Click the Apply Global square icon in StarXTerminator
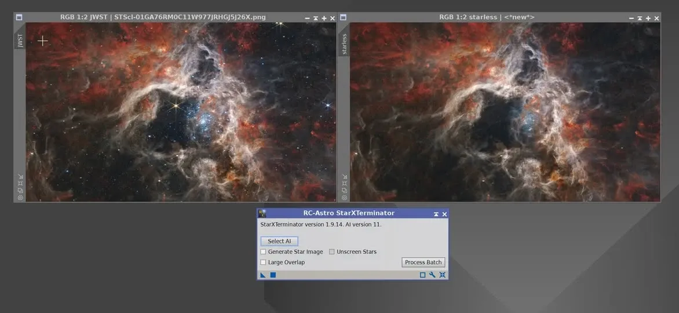679x313 pixels. (x=273, y=275)
